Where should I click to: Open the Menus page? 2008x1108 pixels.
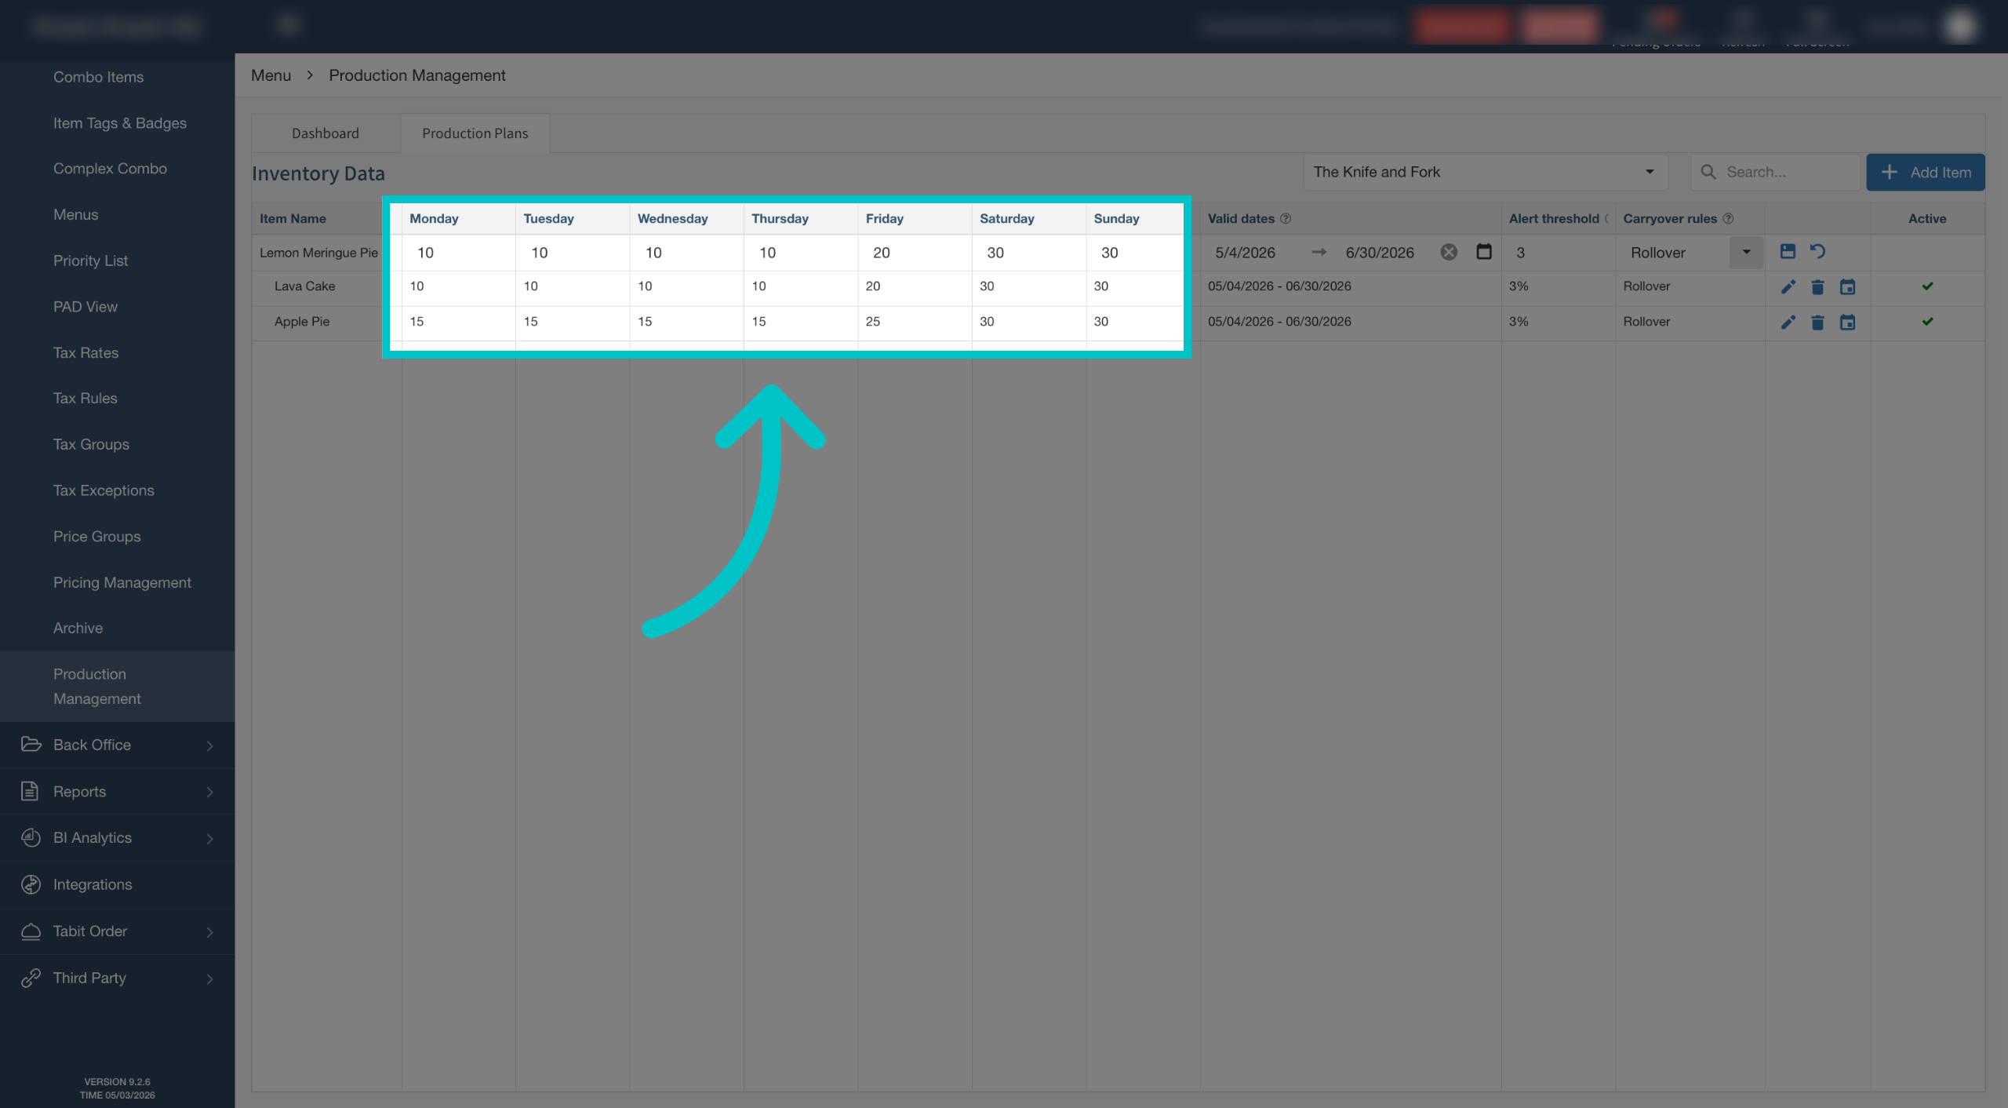pyautogui.click(x=76, y=214)
